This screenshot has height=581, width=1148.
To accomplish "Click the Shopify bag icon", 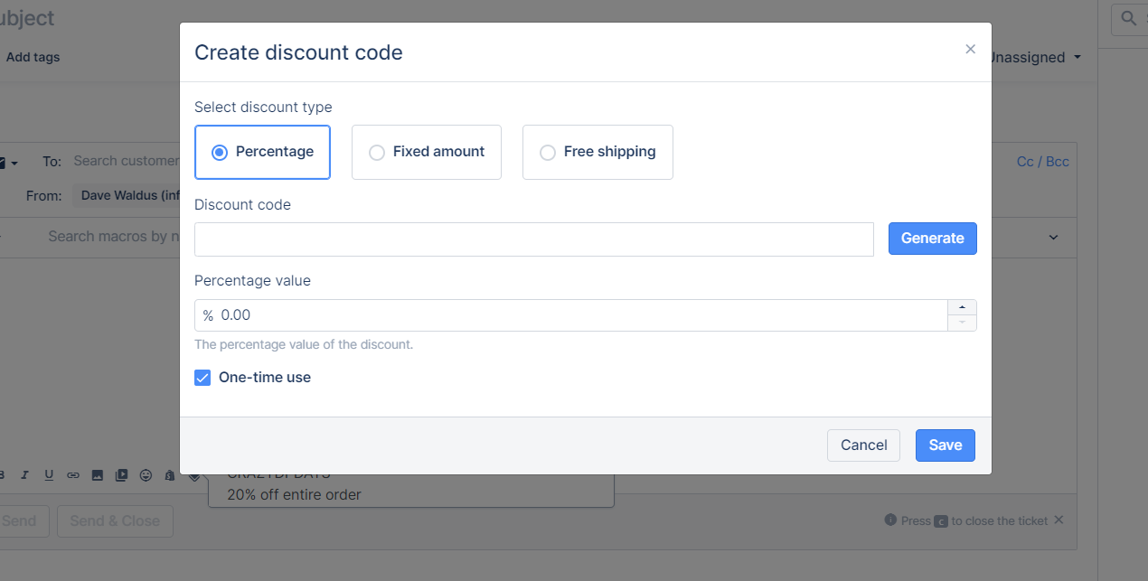I will (x=169, y=475).
